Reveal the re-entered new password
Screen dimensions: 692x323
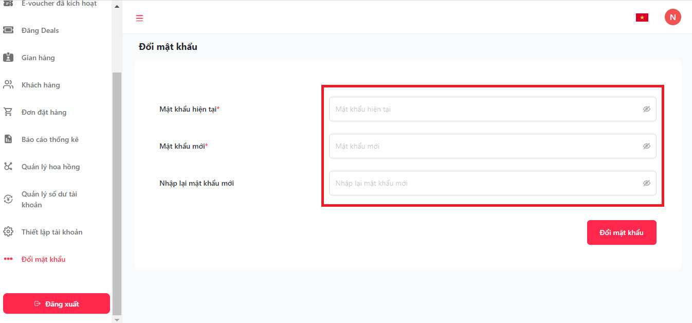coord(646,183)
